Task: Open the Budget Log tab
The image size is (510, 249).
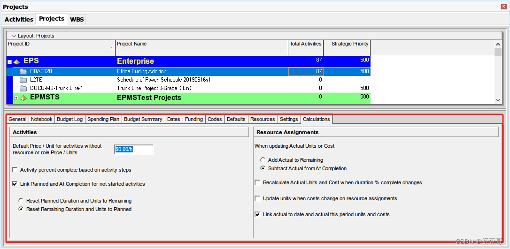Action: (x=70, y=119)
